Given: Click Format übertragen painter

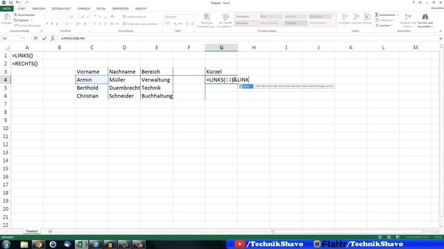Looking at the screenshot, I should pos(28,26).
